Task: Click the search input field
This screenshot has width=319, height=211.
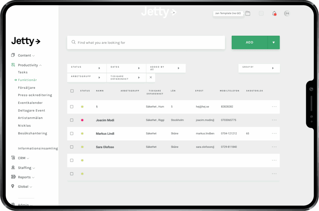Action: 146,42
